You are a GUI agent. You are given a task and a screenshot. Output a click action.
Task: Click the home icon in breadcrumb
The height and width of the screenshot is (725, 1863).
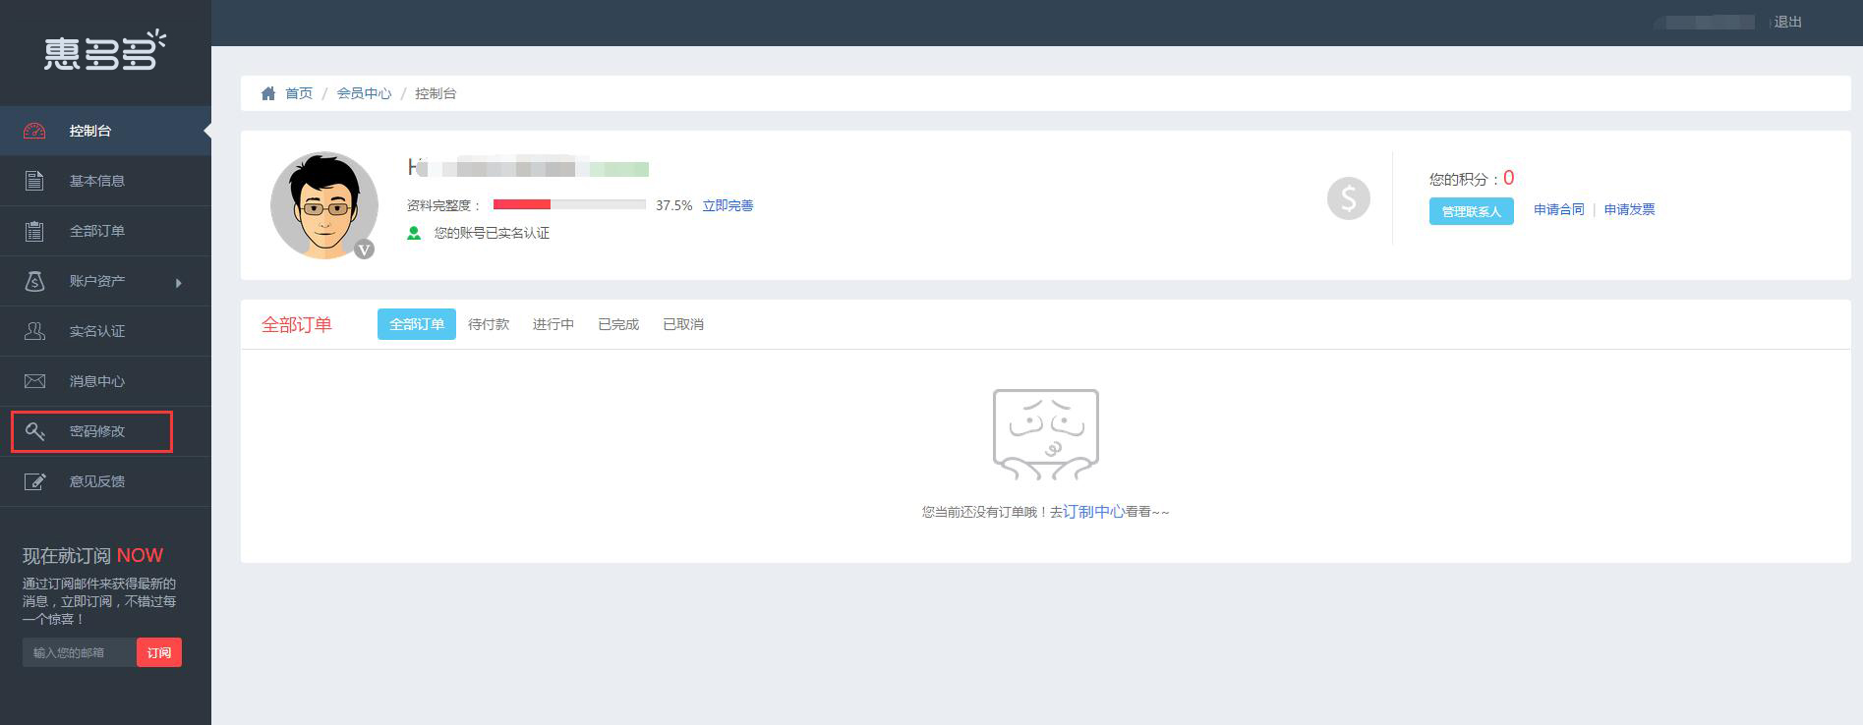[267, 93]
